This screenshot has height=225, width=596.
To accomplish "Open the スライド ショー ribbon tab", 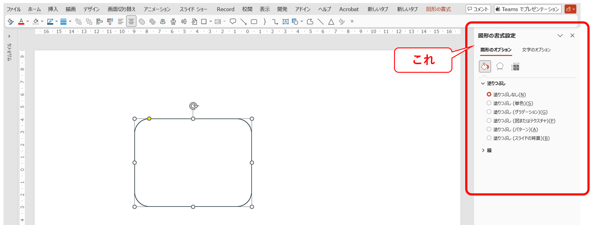I will (x=193, y=9).
